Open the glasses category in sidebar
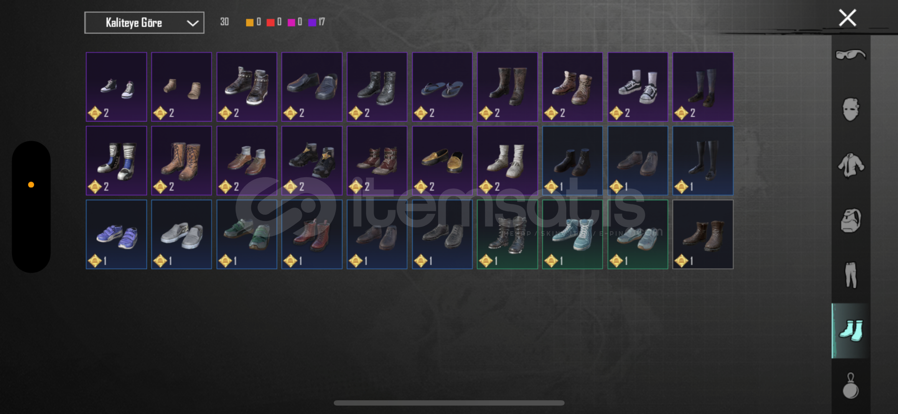Viewport: 898px width, 414px height. click(x=850, y=55)
